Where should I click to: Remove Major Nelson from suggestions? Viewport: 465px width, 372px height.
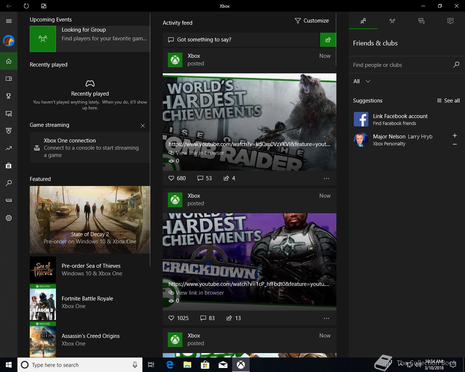[x=455, y=144]
